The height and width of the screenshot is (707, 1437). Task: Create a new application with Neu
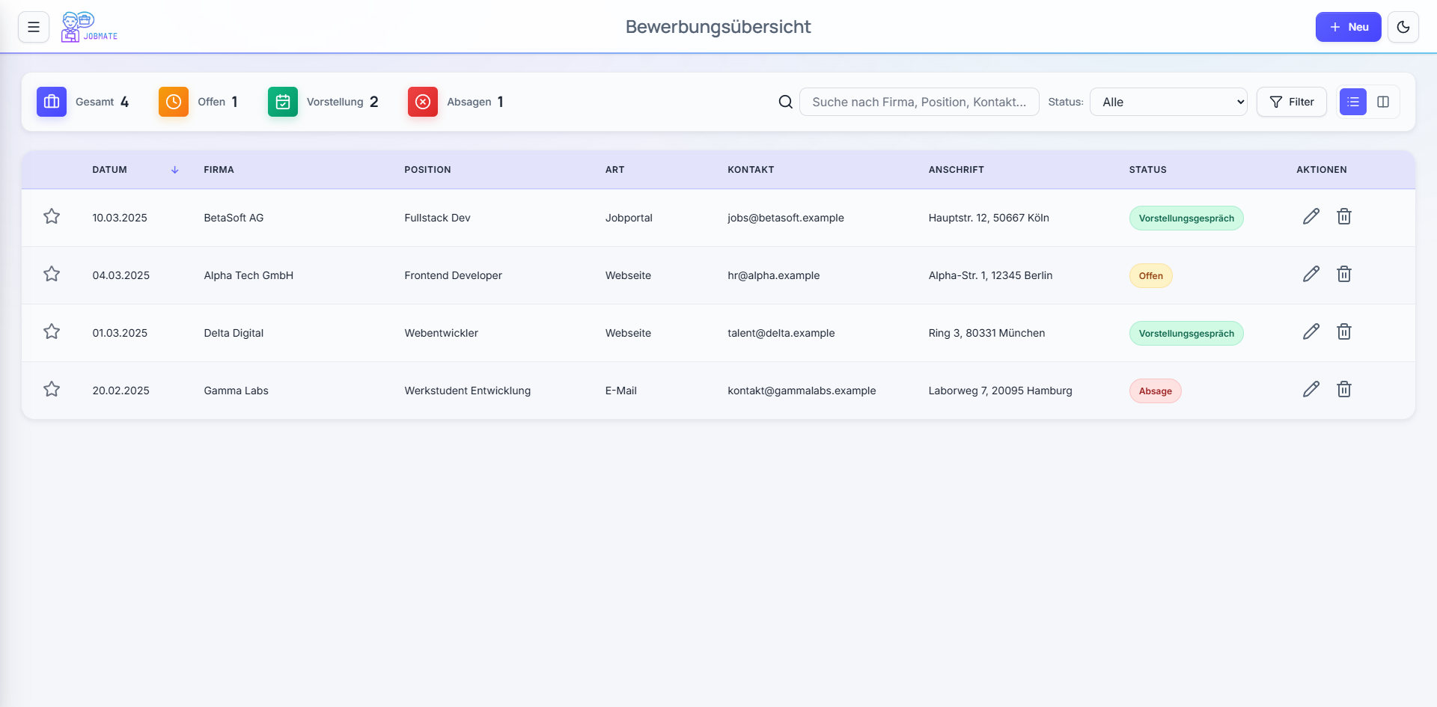1347,27
